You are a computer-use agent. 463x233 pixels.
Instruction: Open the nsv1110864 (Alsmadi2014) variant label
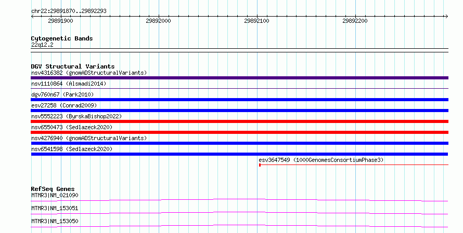pyautogui.click(x=69, y=84)
